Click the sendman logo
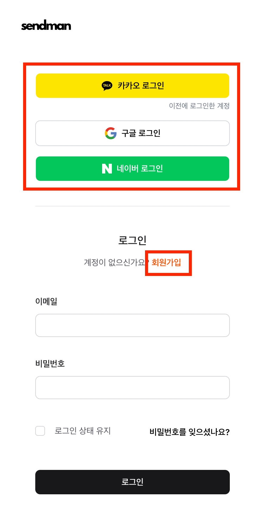259x519 pixels. click(46, 26)
